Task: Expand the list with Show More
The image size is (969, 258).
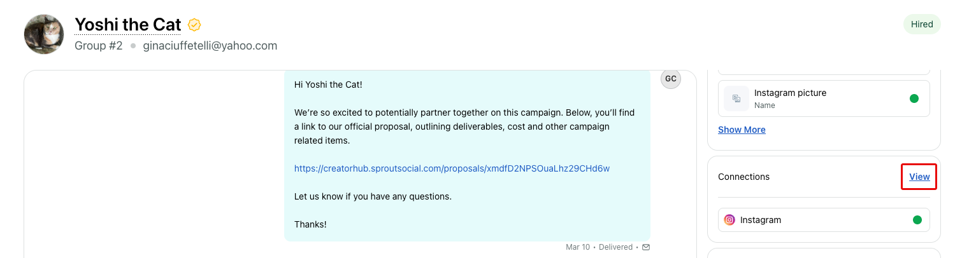Action: 742,130
